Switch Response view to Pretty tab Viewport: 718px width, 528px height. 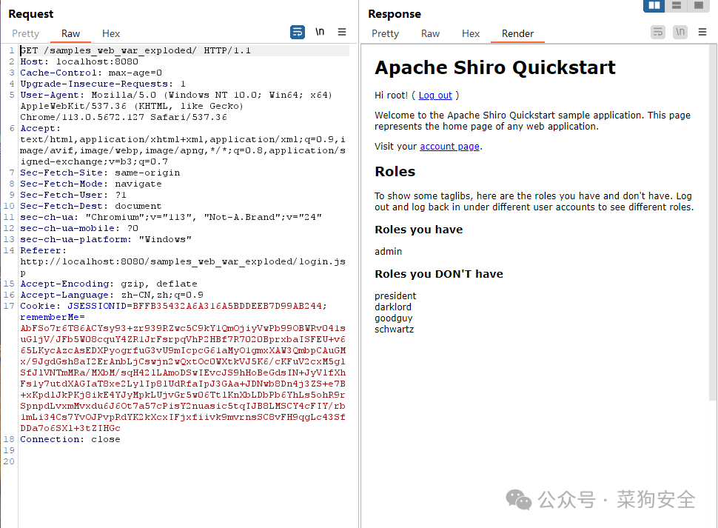coord(385,34)
